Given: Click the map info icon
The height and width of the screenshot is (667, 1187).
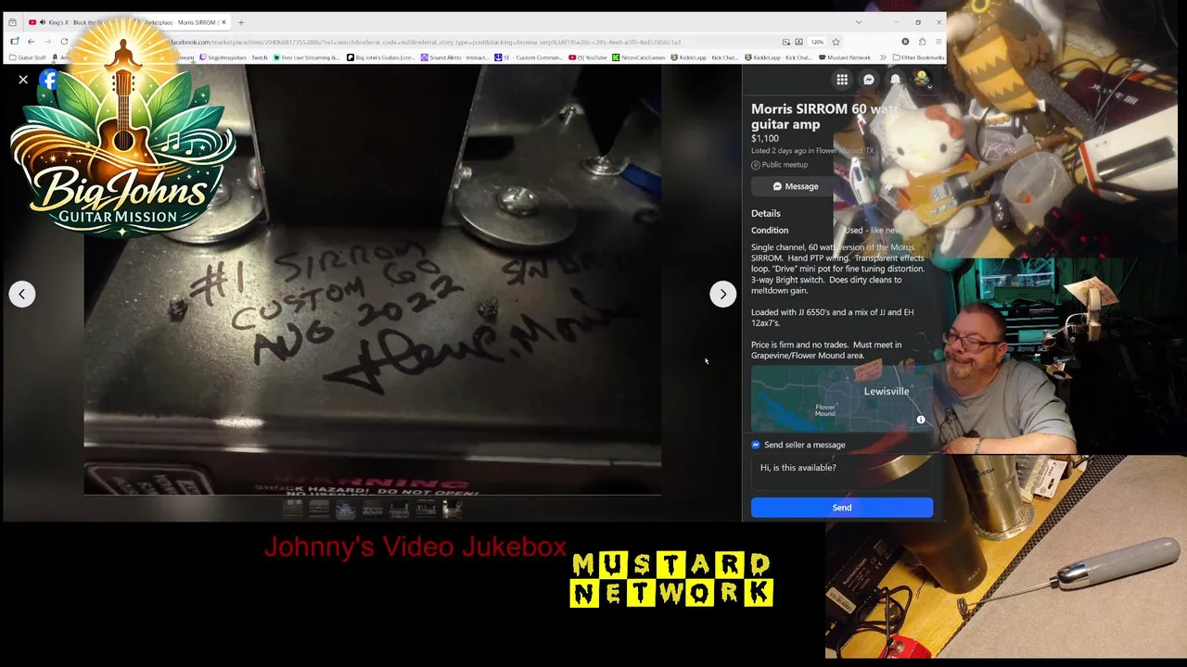Looking at the screenshot, I should click(921, 420).
